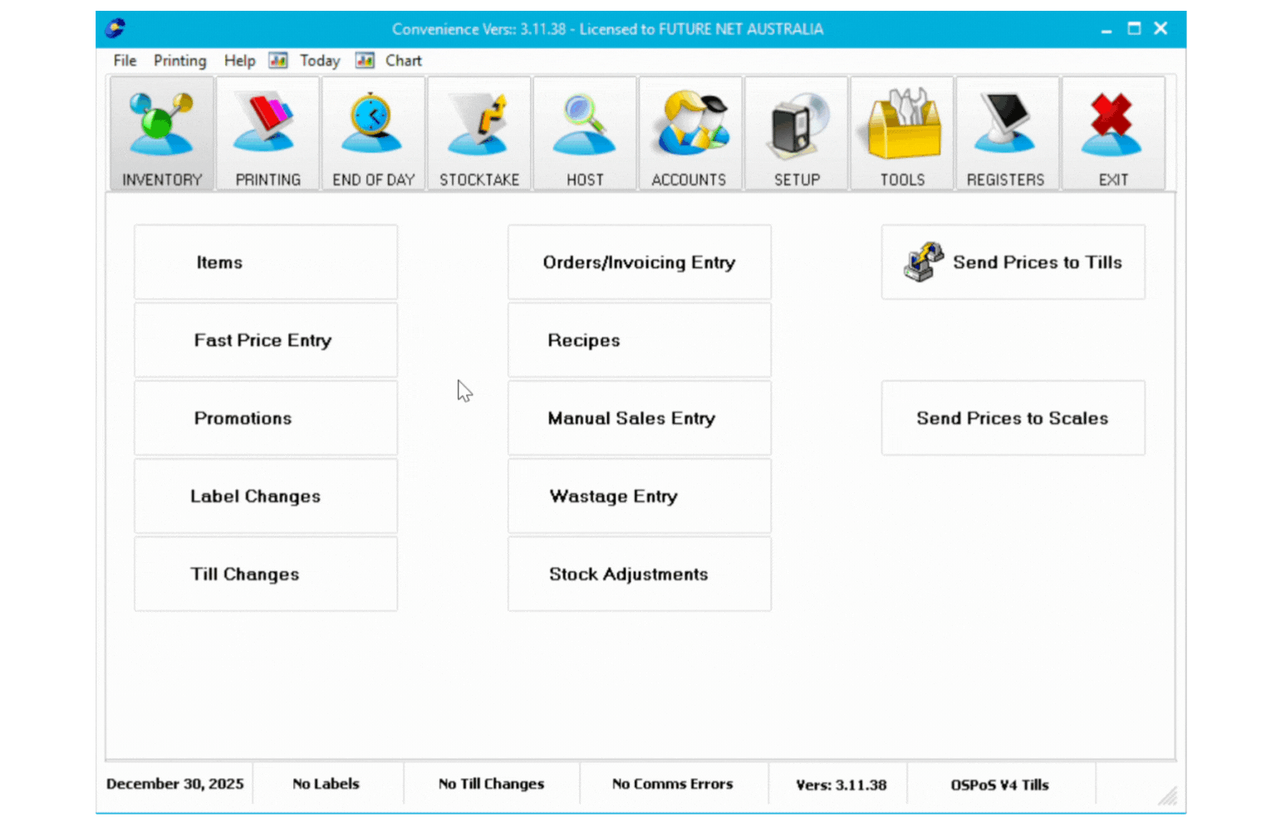The height and width of the screenshot is (817, 1271).
Task: Click the No Comms Errors status panel
Action: [672, 783]
